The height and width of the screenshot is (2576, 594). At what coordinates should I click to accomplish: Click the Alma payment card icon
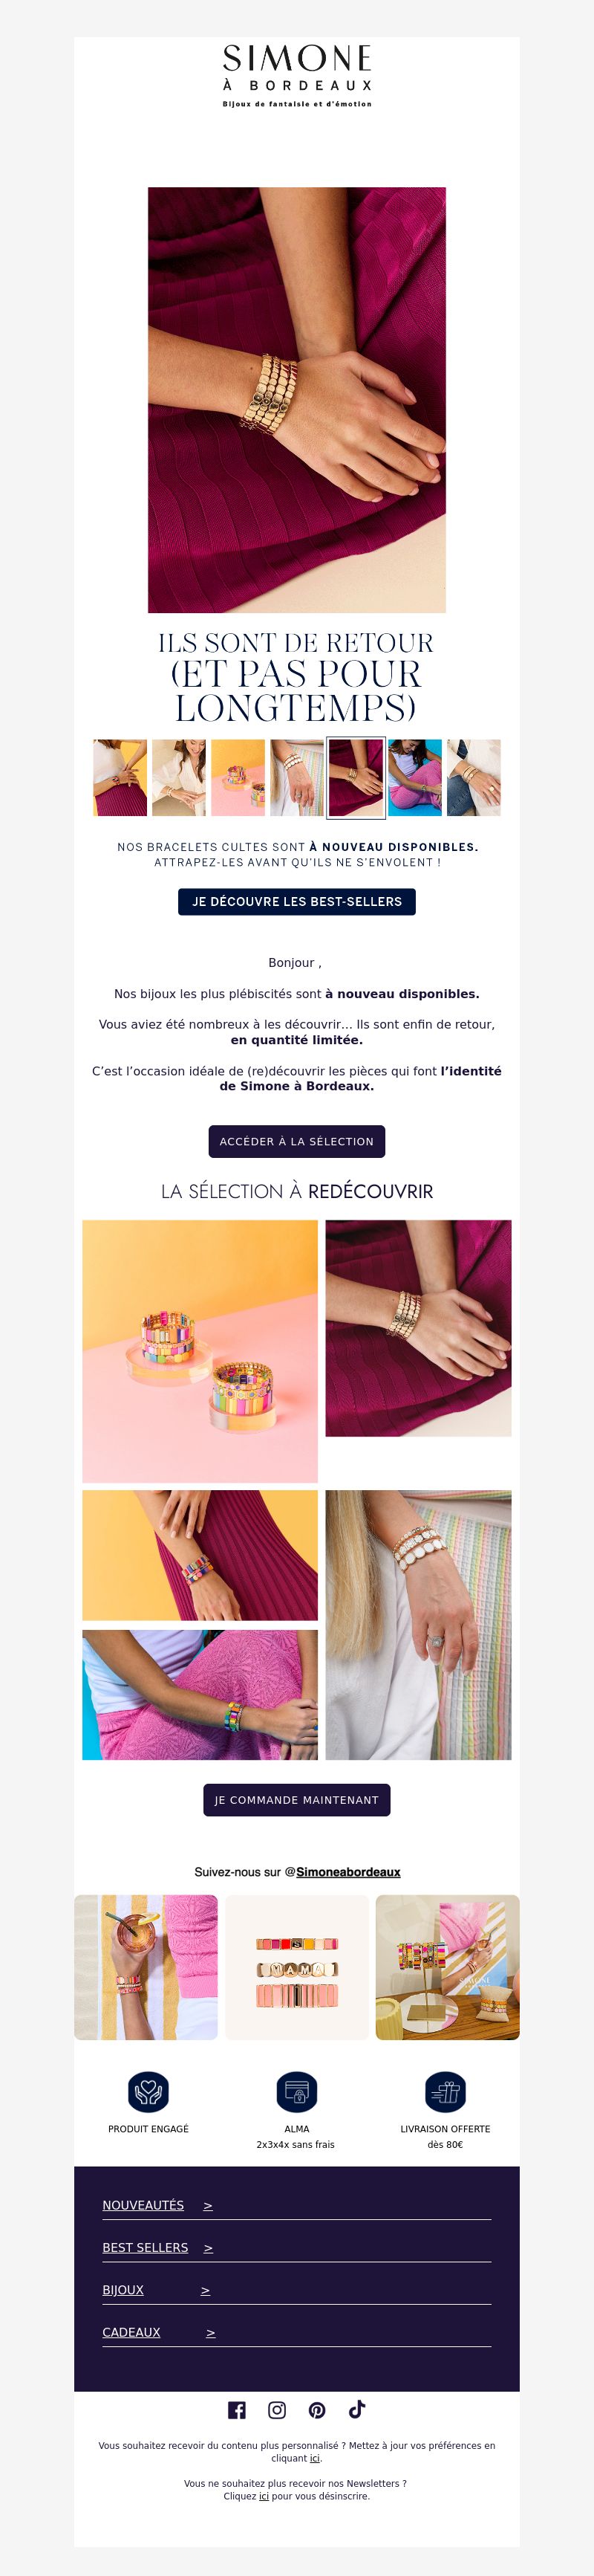296,2090
